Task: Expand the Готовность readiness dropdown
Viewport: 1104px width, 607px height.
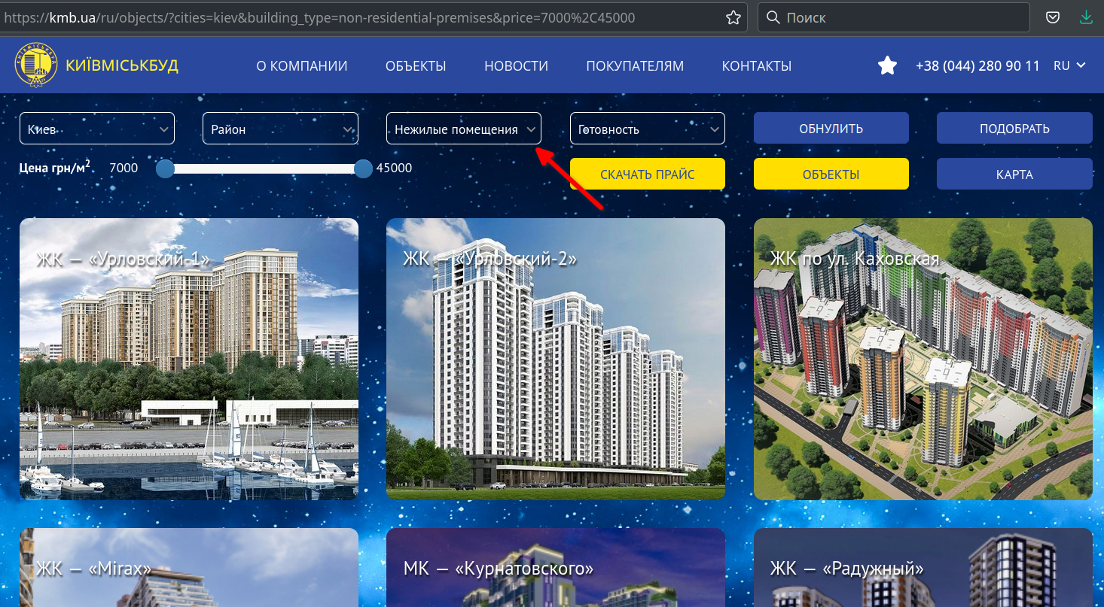Action: click(648, 129)
